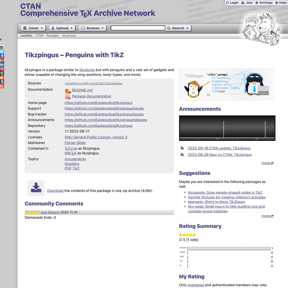Click the download archive icon
288x288 pixels.
coord(36,188)
